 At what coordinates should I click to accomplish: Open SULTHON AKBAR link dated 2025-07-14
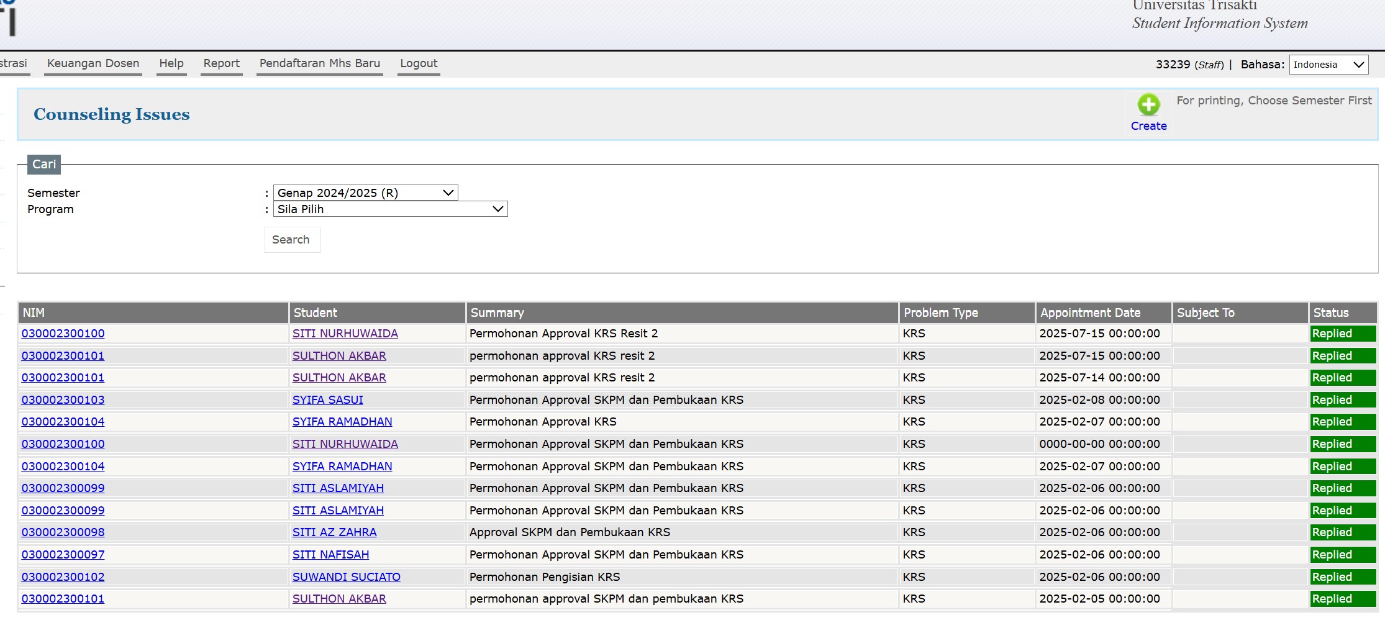point(339,378)
